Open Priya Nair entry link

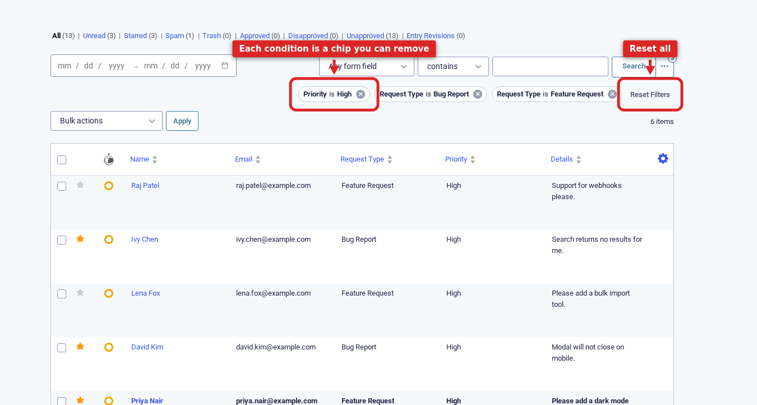(147, 401)
